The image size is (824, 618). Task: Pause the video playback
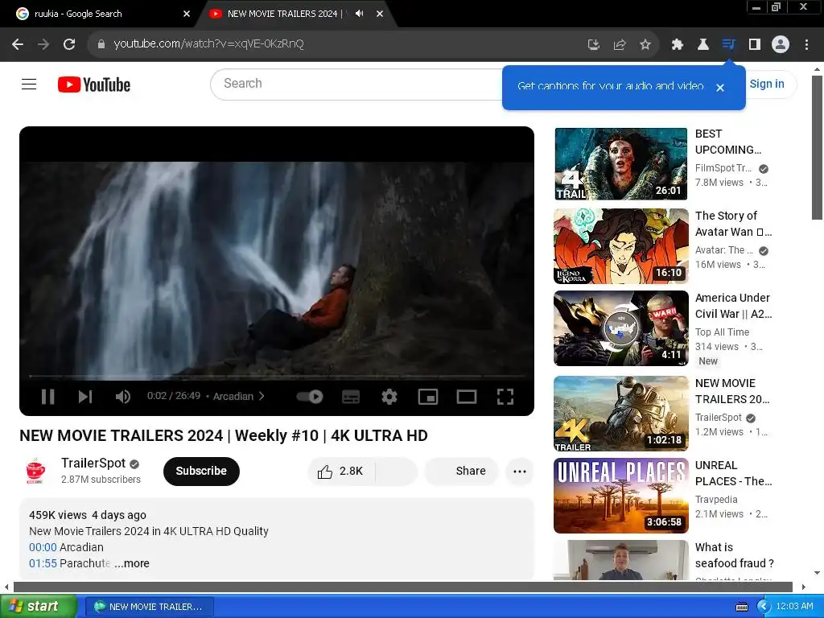pos(47,396)
